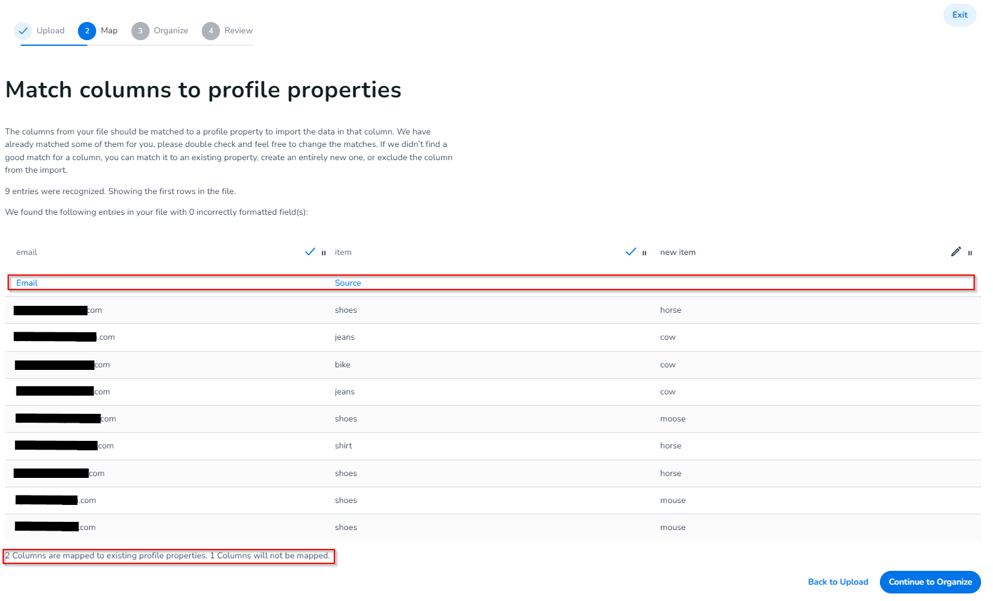Click the step 4 circle for Review
The image size is (993, 601).
[x=211, y=31]
